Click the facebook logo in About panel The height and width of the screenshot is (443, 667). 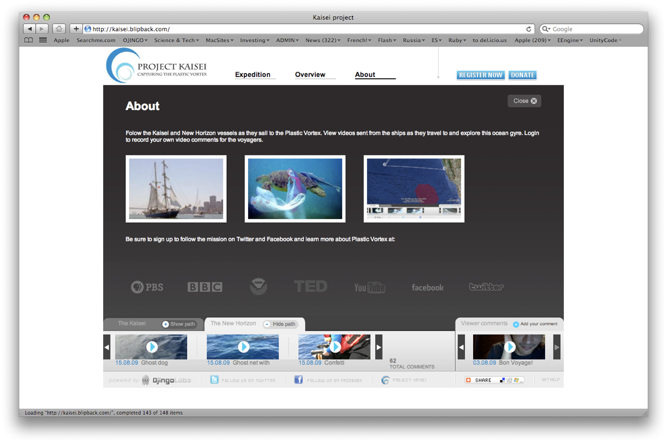pos(428,288)
